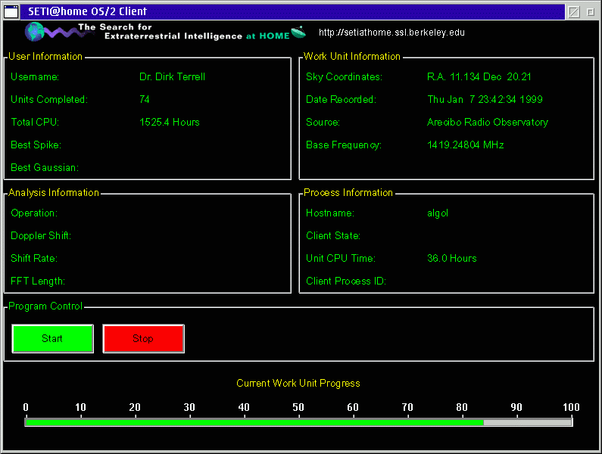Click the User Information group heading

(x=45, y=57)
